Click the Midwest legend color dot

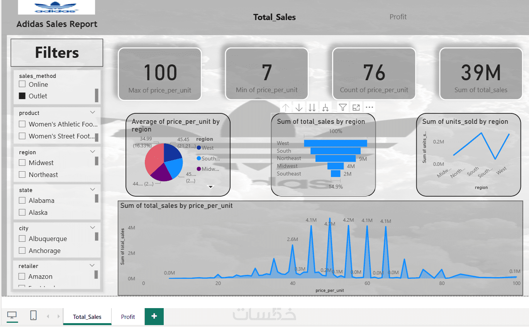[198, 169]
